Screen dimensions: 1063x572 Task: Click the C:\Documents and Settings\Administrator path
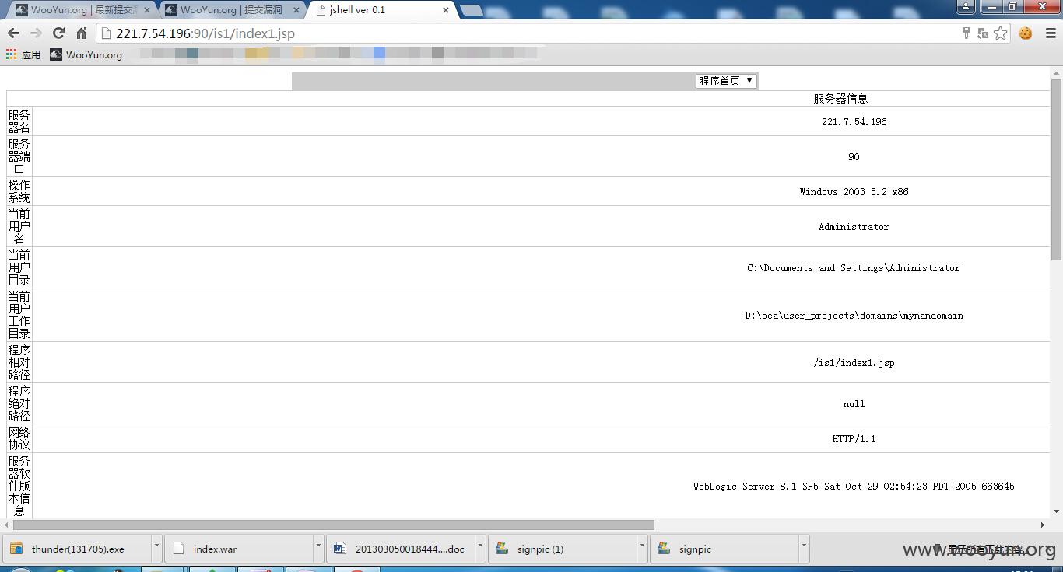(854, 267)
